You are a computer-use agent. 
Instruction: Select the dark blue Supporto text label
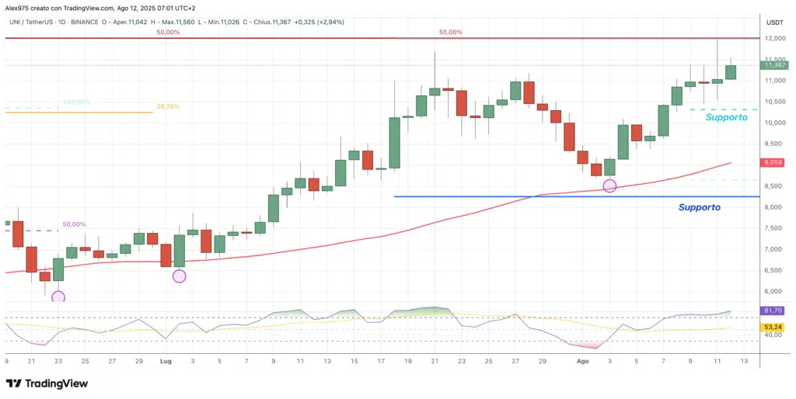coord(699,207)
